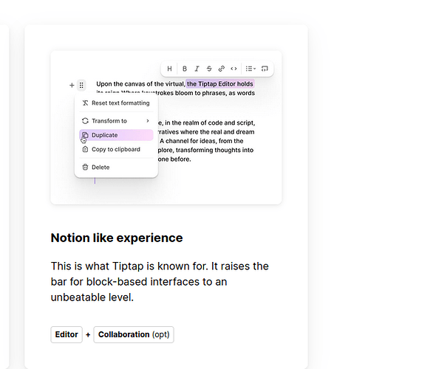Insert a link with the chain icon
Viewport: 433px width, 369px height.
click(222, 69)
